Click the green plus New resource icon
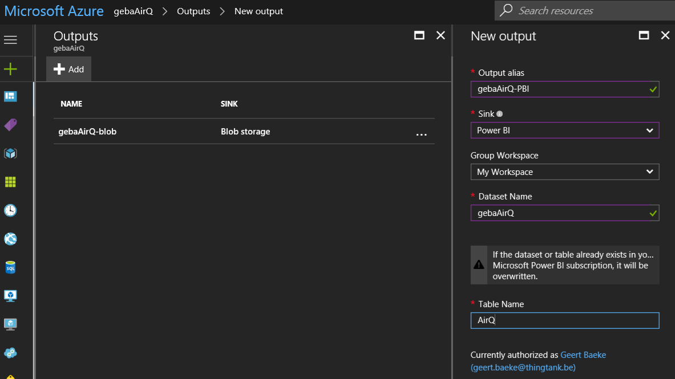This screenshot has height=379, width=675. [10, 70]
